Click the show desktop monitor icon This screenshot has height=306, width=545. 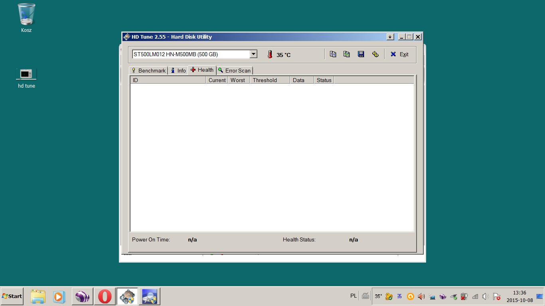pyautogui.click(x=539, y=296)
